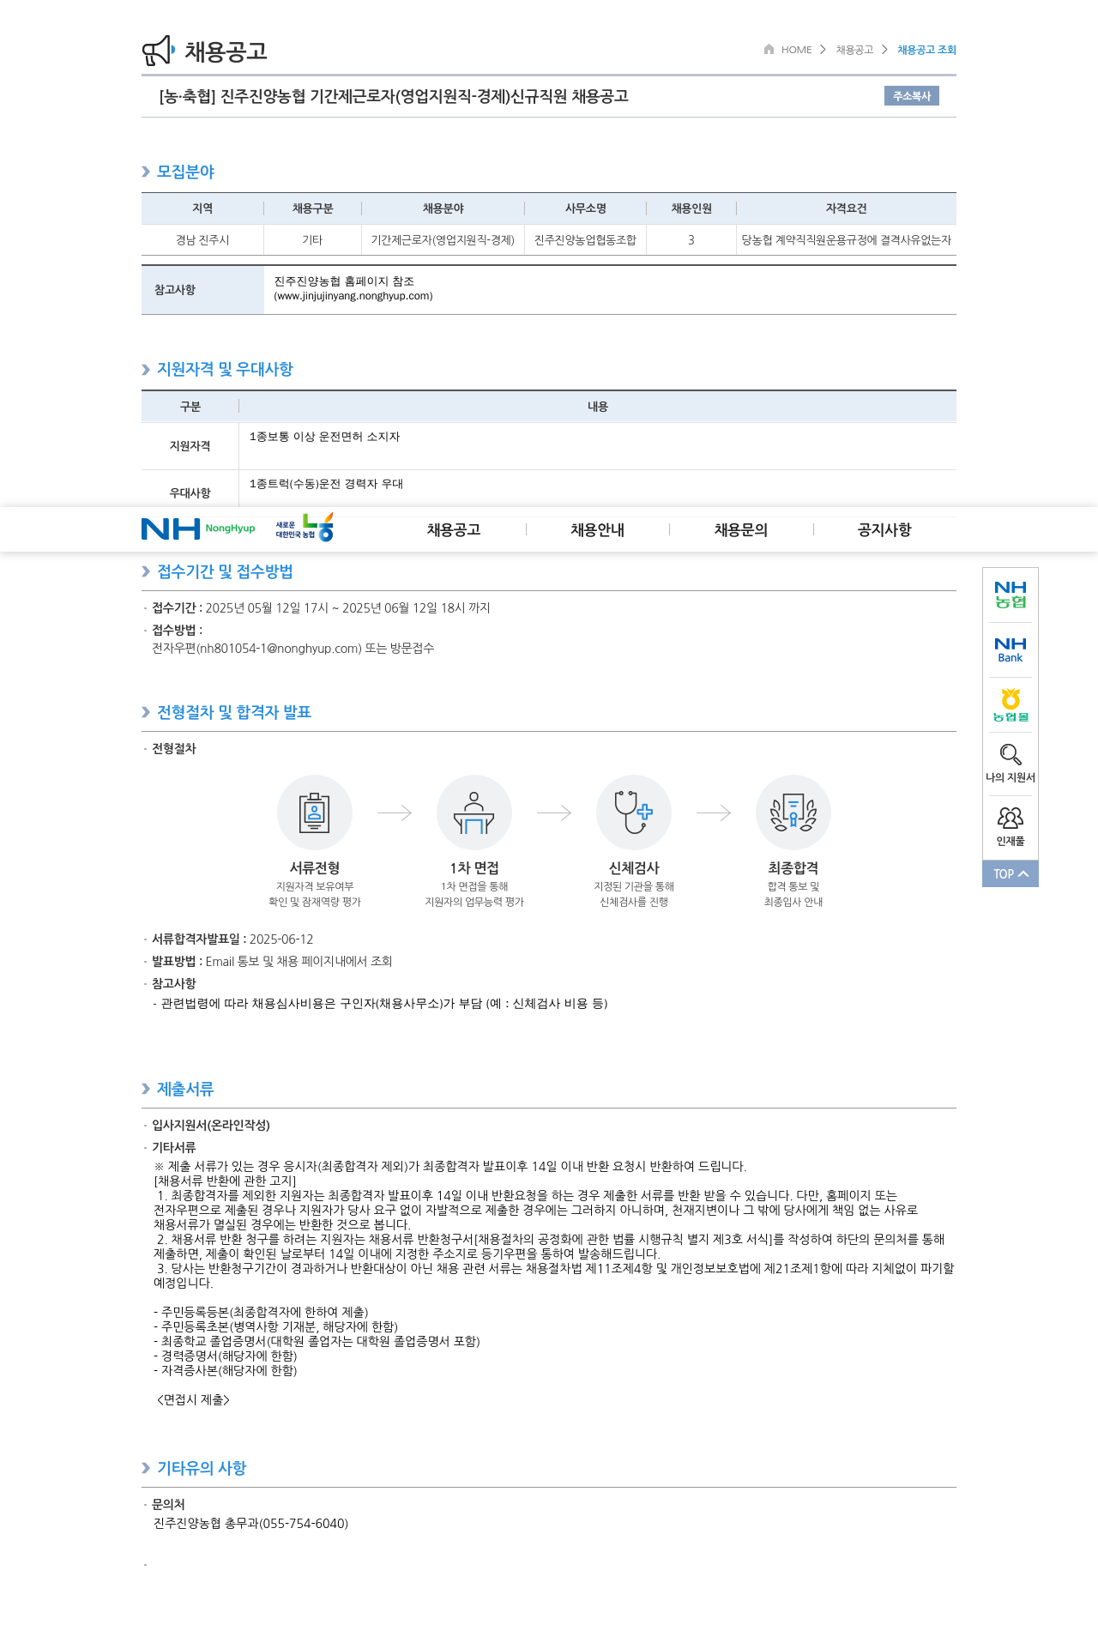Click the 기간제근로자(영업지원직-경제) table cell

click(x=443, y=240)
